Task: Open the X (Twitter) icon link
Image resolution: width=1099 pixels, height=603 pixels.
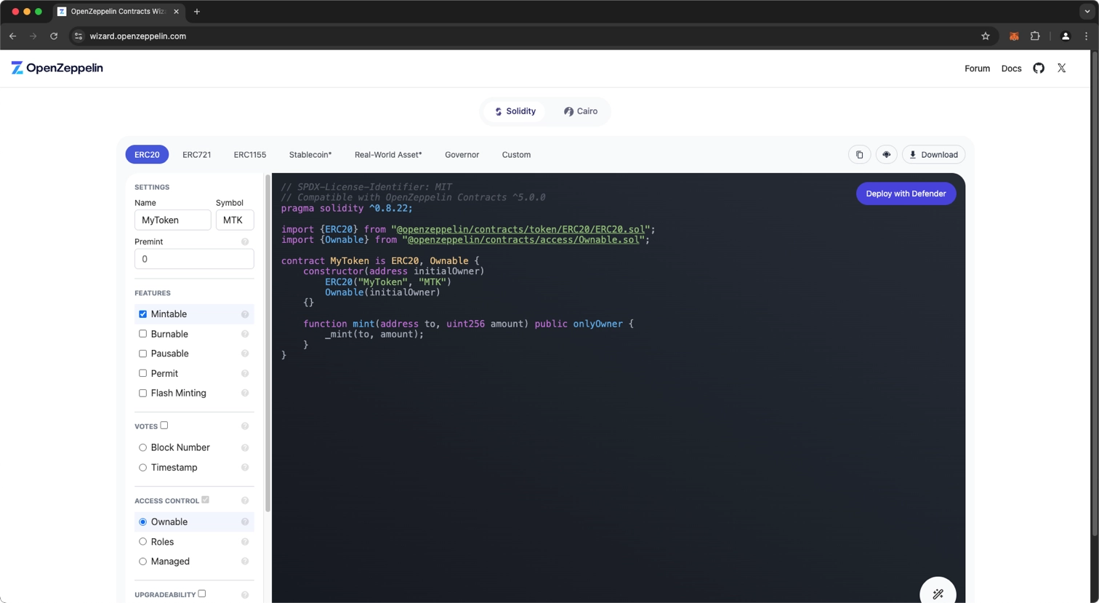Action: 1062,68
